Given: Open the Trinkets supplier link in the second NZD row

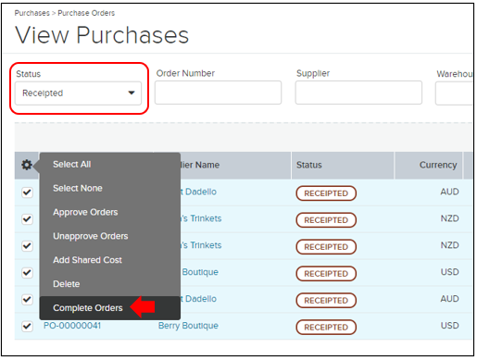Looking at the screenshot, I should (201, 245).
